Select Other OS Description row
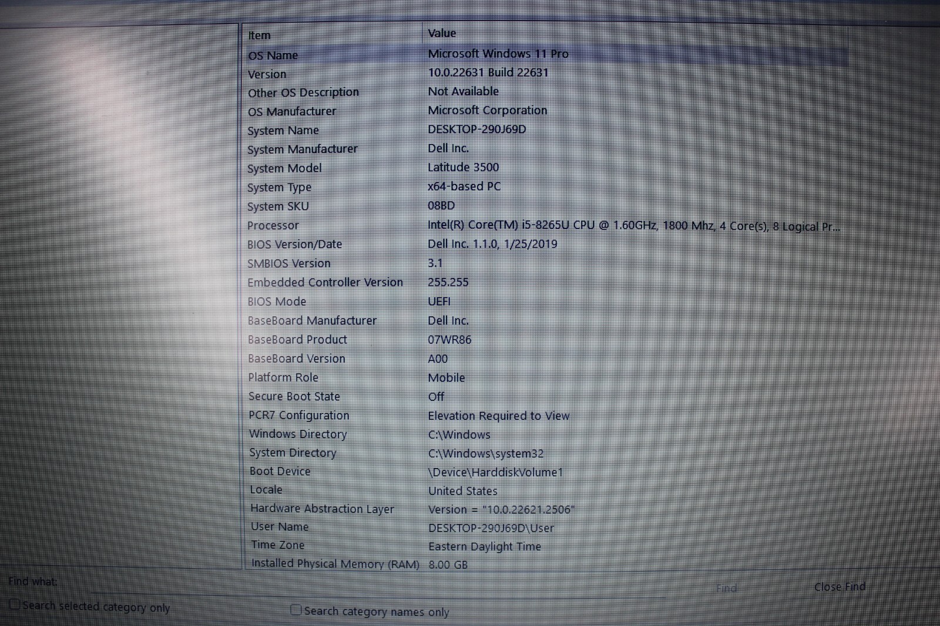 pos(303,92)
